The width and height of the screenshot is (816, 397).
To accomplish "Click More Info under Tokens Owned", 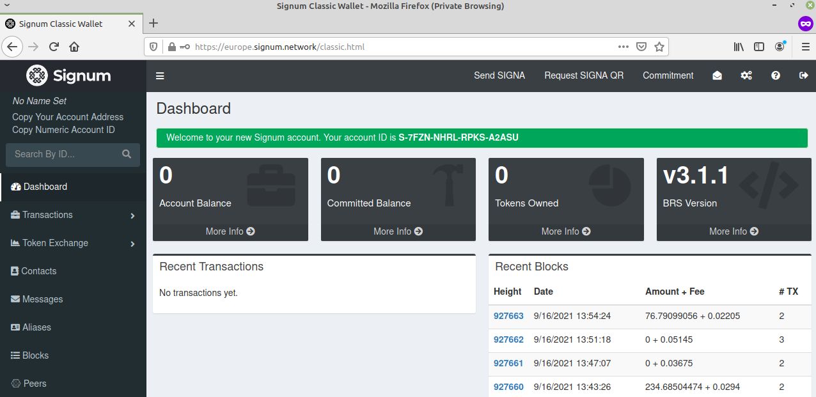I will tap(566, 231).
